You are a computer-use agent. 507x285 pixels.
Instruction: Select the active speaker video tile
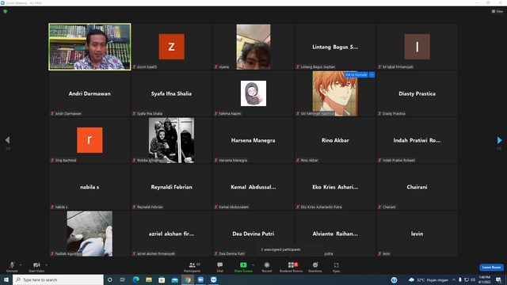tap(90, 47)
